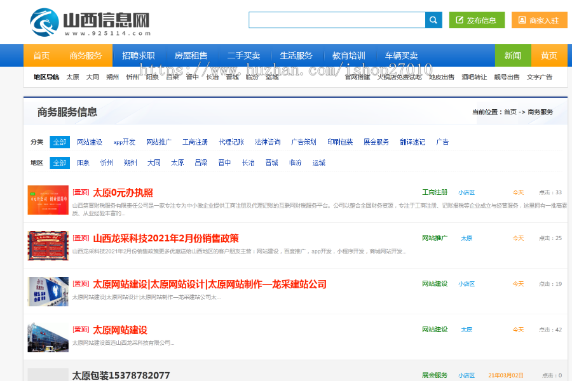Filter category by 印刷包装
The width and height of the screenshot is (572, 381).
pyautogui.click(x=340, y=142)
